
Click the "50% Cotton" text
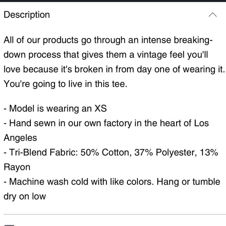pos(106,153)
